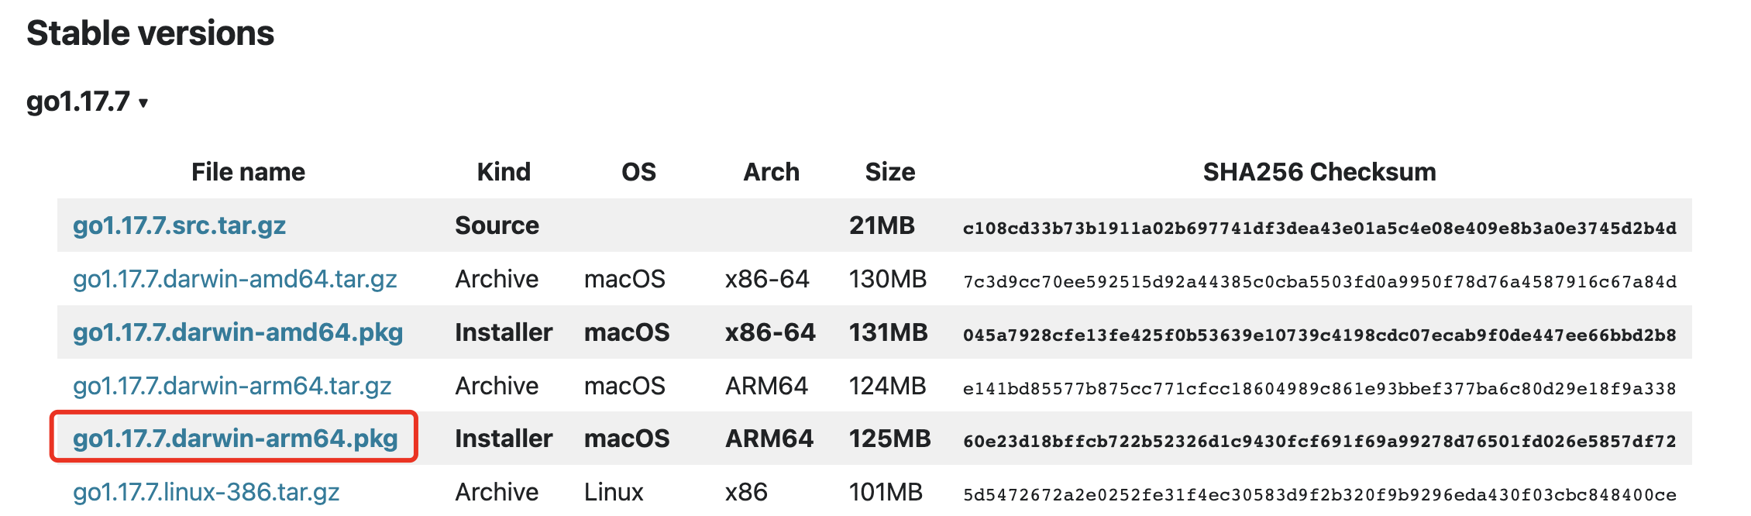Collapse the go1.17.7 version section

click(143, 103)
